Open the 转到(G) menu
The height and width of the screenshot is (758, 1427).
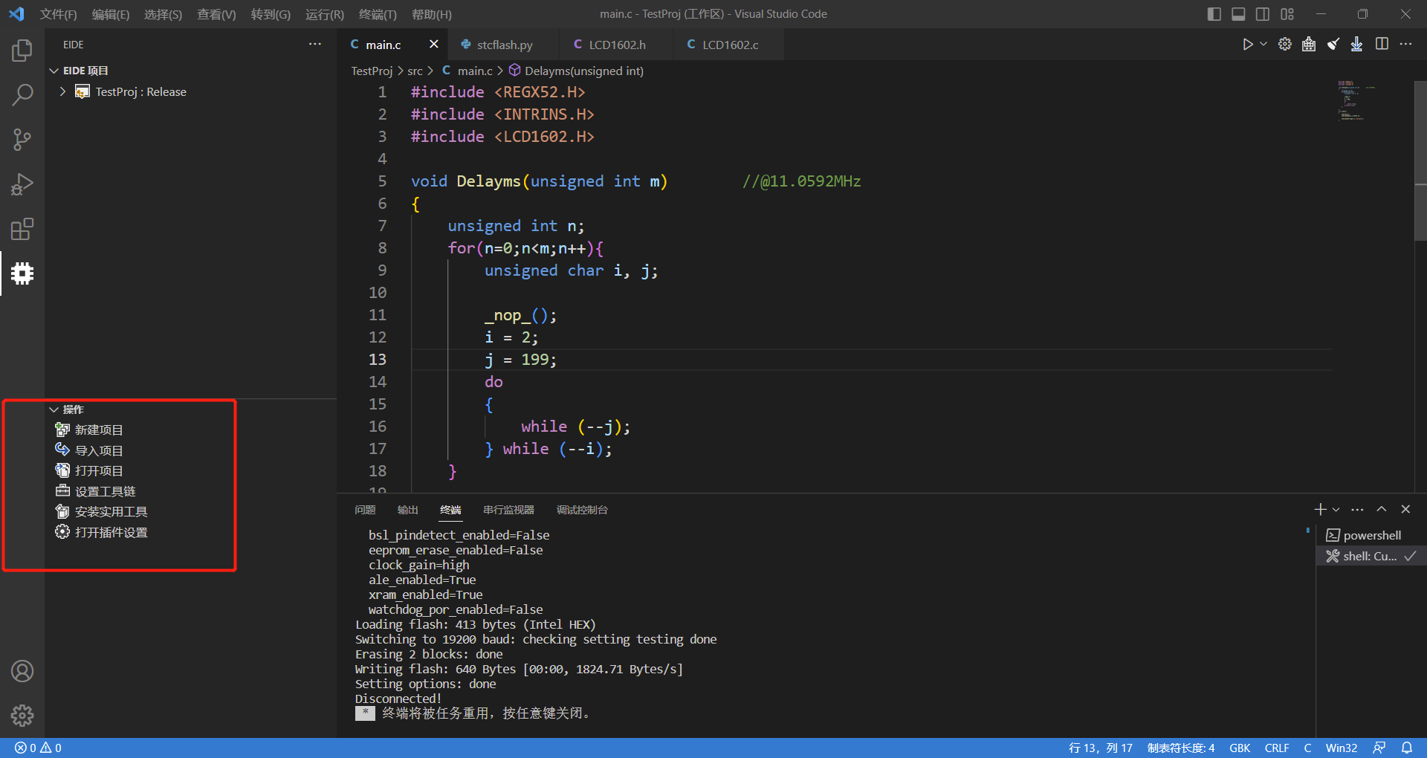point(271,14)
